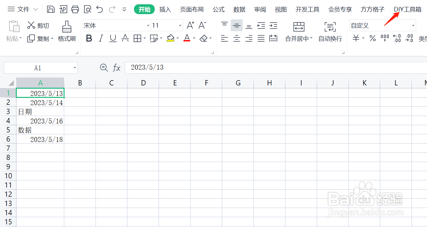
Task: Open fill color dropdown arrow
Action: point(178,39)
